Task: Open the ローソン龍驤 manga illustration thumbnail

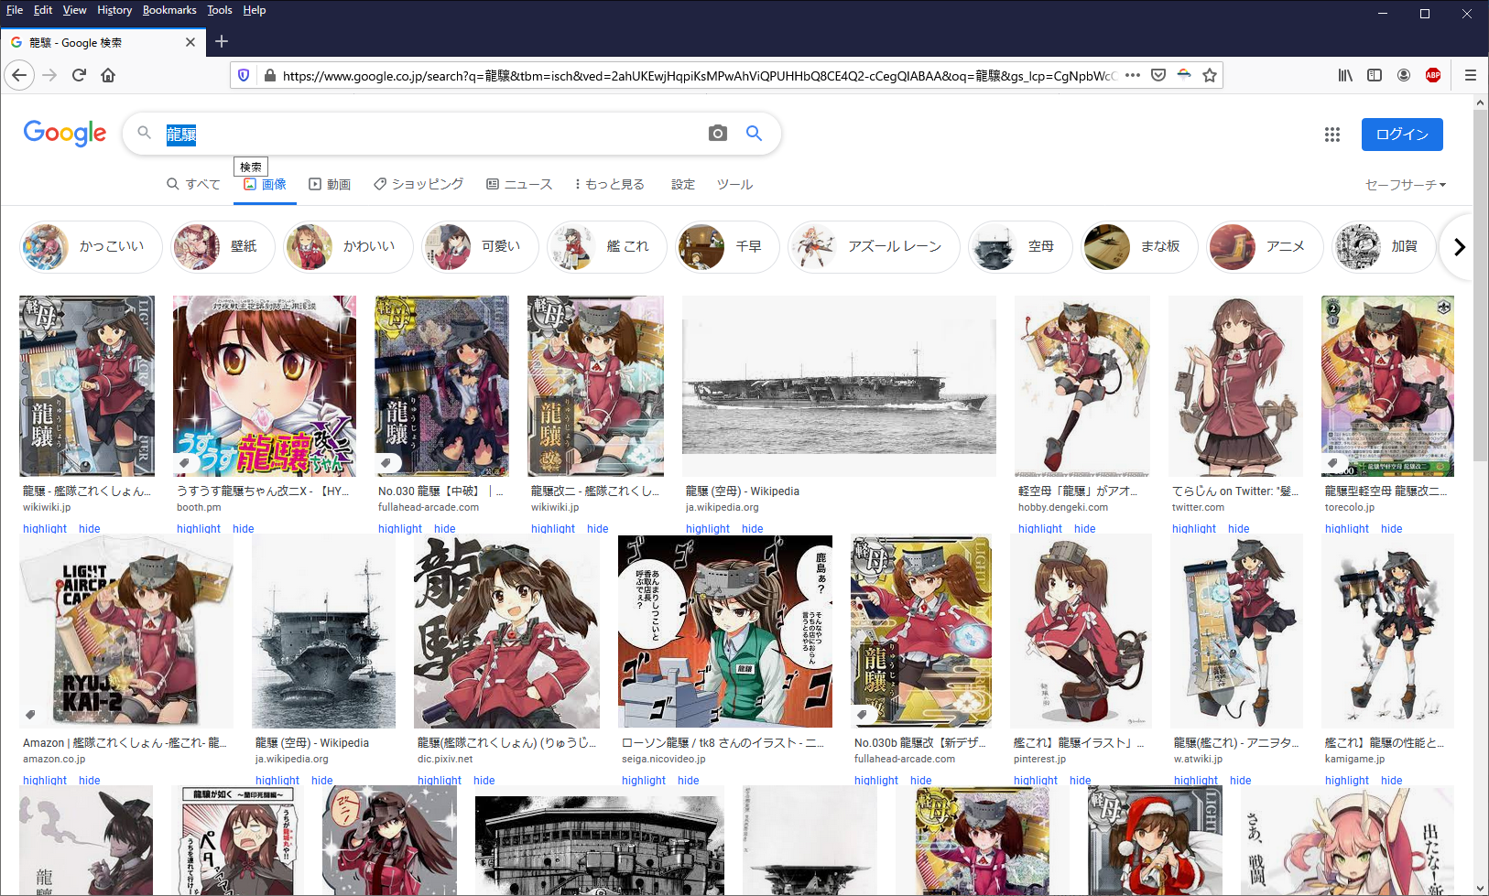Action: [x=725, y=632]
